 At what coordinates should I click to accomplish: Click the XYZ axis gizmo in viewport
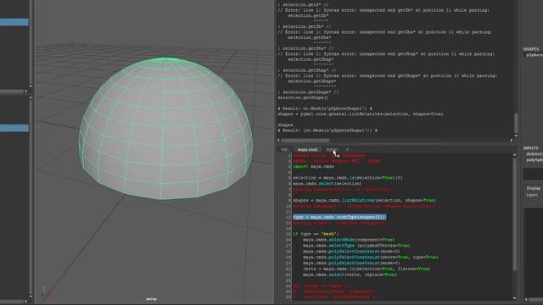tap(46, 292)
